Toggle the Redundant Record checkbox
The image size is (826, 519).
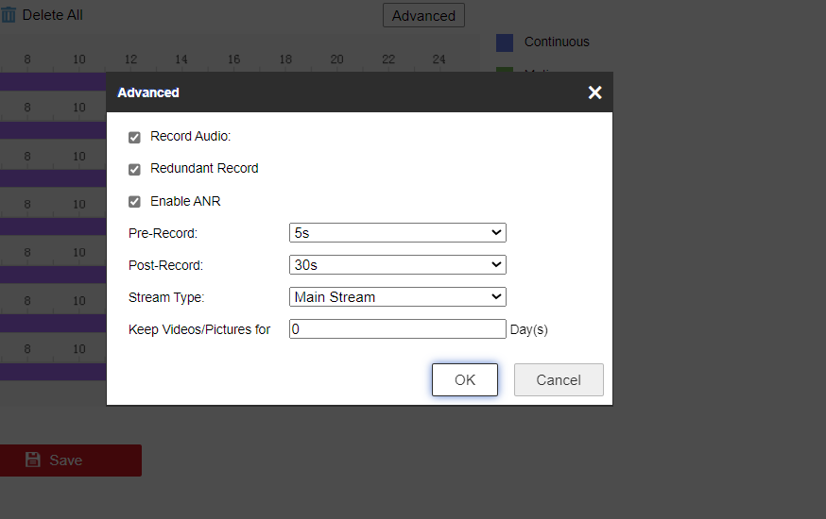tap(134, 170)
